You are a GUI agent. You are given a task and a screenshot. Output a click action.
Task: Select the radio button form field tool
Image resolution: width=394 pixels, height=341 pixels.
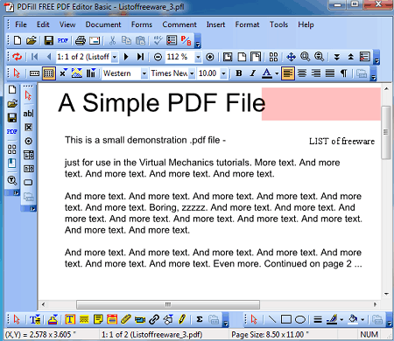click(x=28, y=141)
